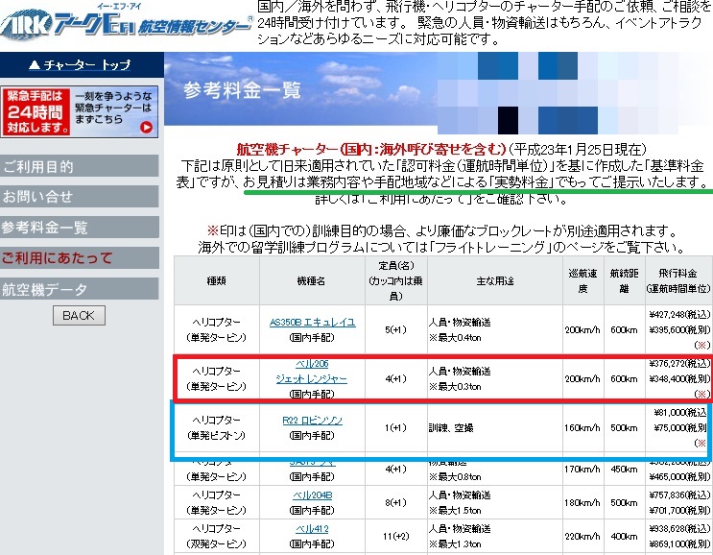Click the red arrow icon on emergency banner
Viewport: 713px width, 555px height.
(146, 127)
